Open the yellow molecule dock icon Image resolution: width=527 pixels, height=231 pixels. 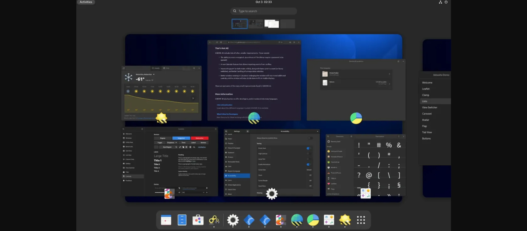tap(214, 220)
